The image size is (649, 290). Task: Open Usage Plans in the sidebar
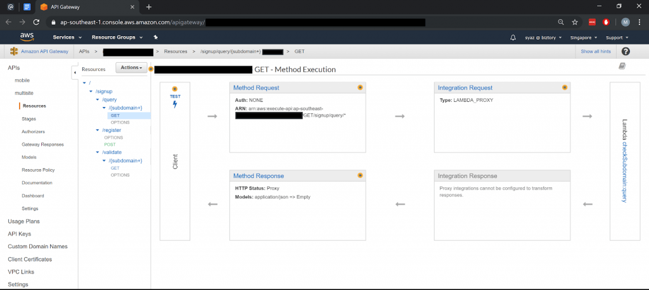point(23,222)
